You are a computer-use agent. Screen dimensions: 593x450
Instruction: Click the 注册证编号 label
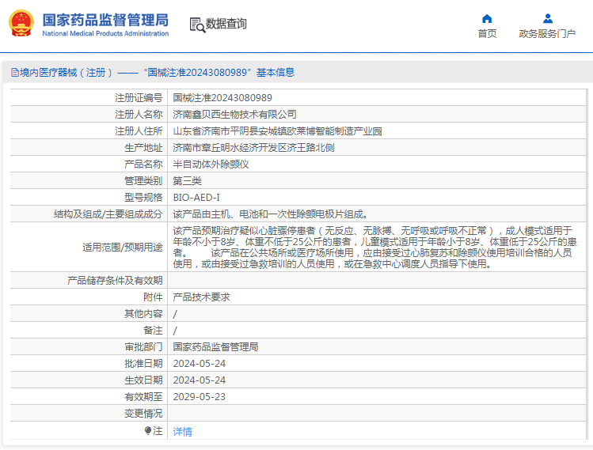pos(139,98)
